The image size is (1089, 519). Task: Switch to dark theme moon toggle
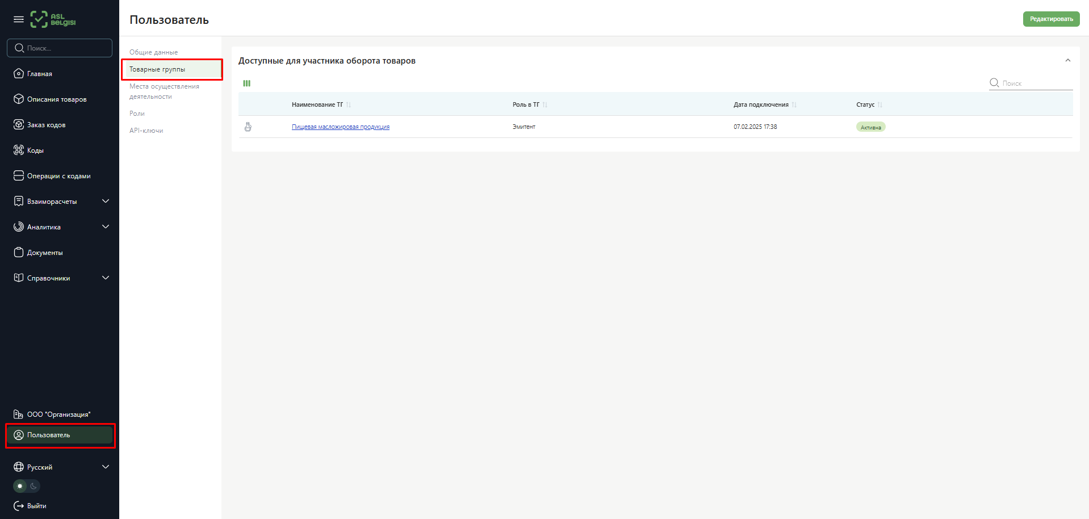click(x=33, y=486)
